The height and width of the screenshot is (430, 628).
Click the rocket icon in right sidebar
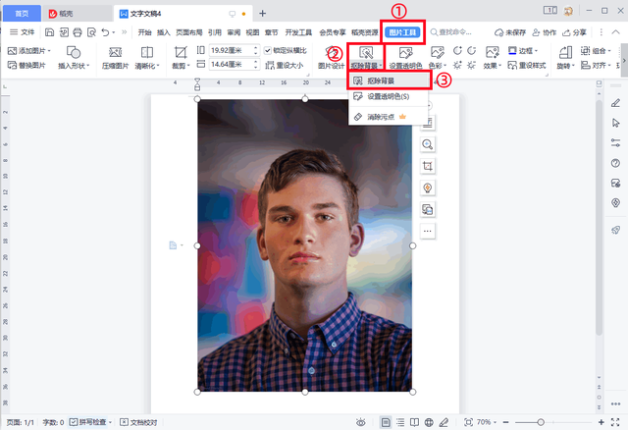click(x=615, y=230)
